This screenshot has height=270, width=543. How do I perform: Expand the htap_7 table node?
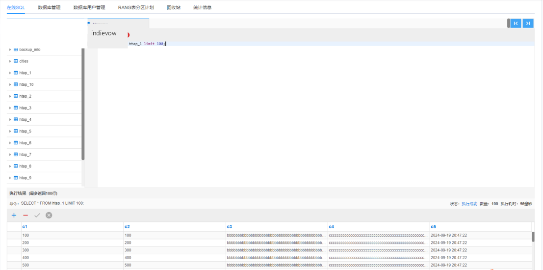point(10,155)
